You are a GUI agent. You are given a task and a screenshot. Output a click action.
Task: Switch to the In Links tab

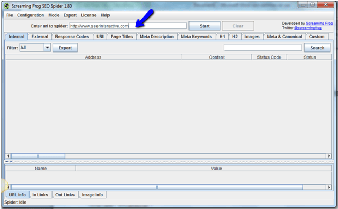pos(41,195)
